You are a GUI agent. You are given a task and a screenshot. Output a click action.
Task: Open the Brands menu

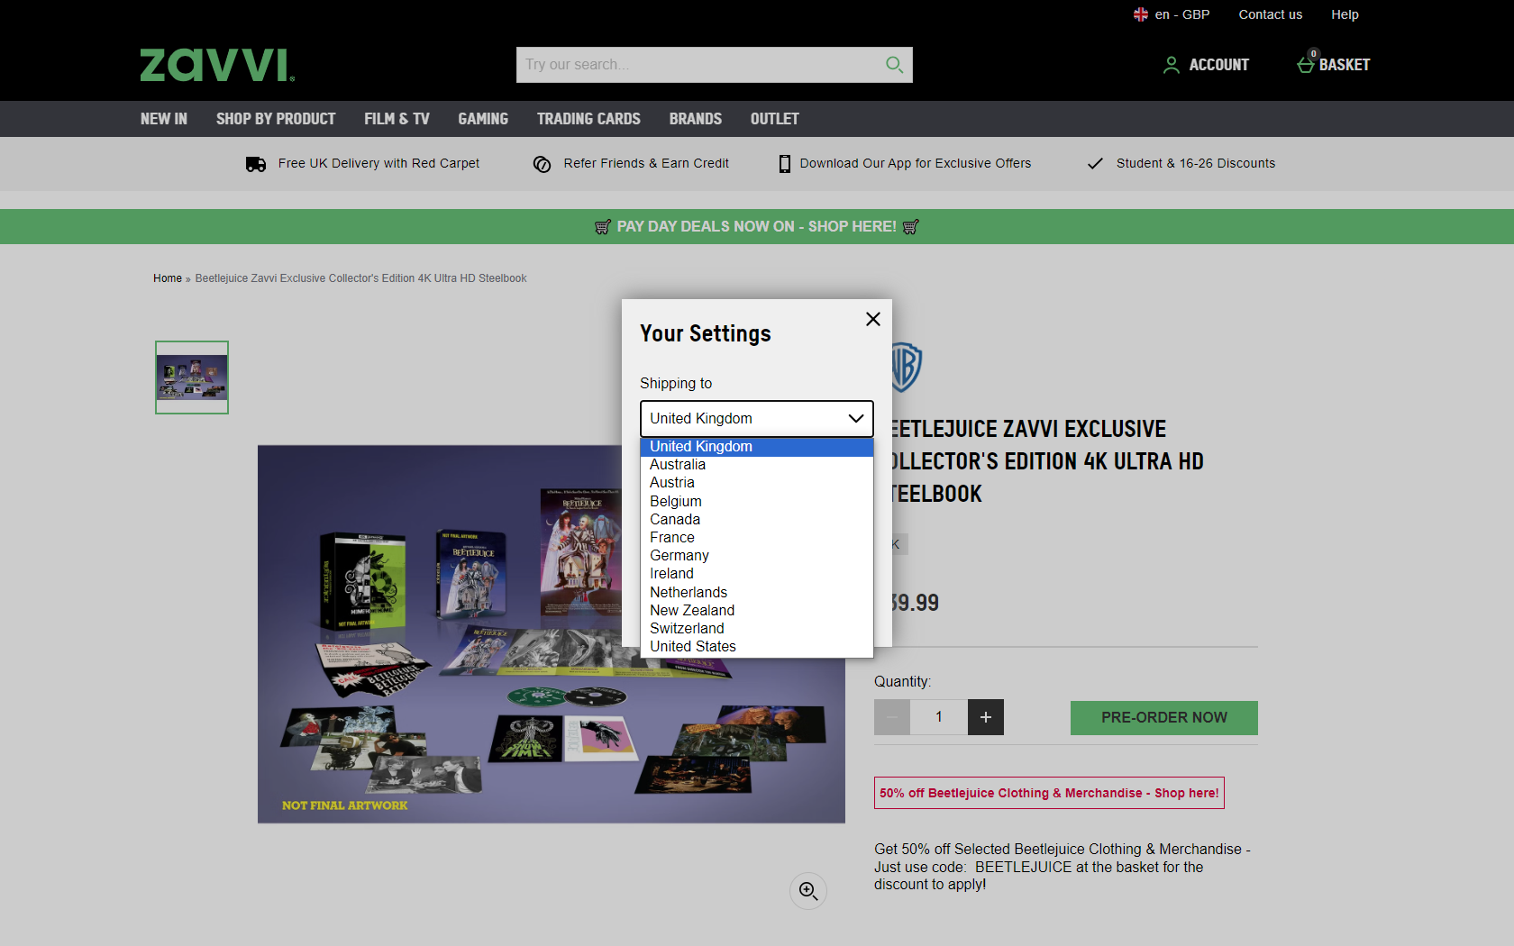coord(696,119)
